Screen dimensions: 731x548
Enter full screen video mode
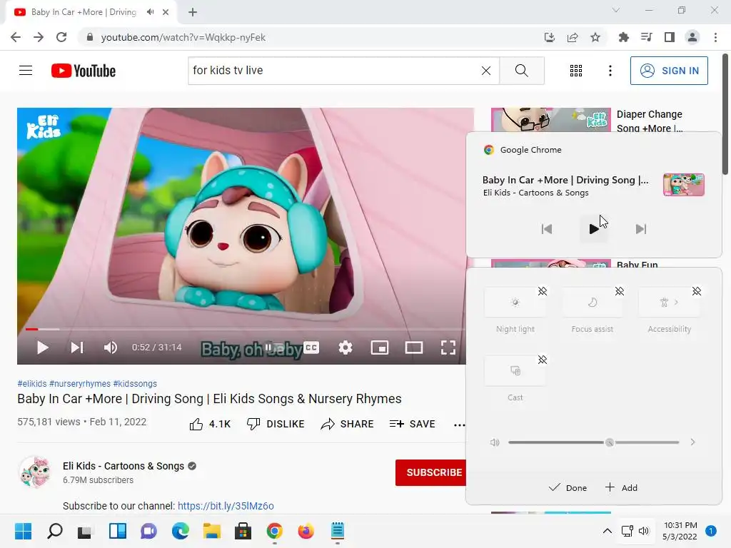pos(448,347)
